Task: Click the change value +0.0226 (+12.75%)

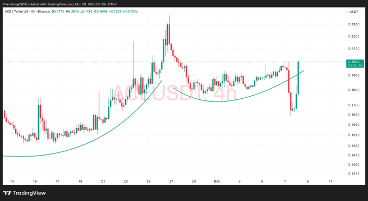Action: click(123, 11)
